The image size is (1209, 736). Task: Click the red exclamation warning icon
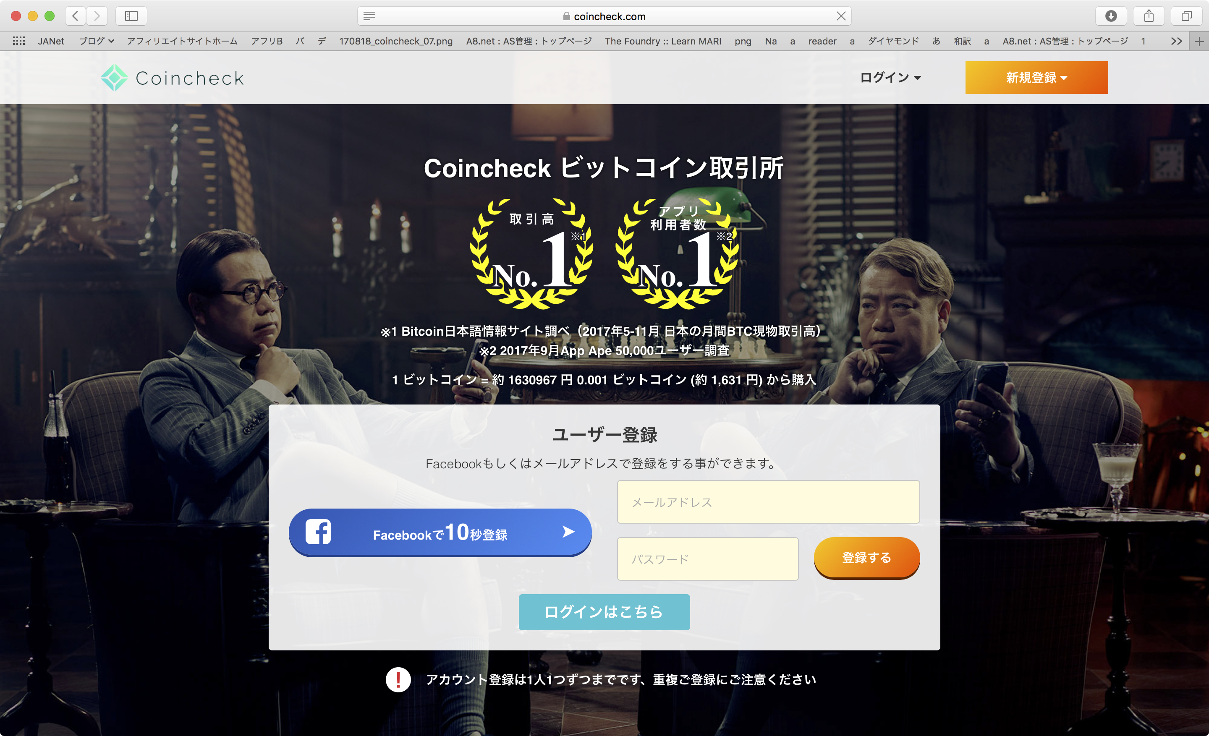[x=398, y=680]
